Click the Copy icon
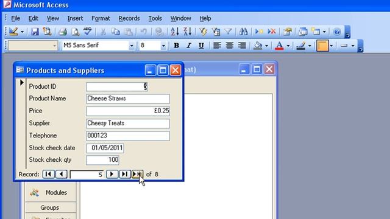Viewport: 390px width, 219px height. [115, 32]
